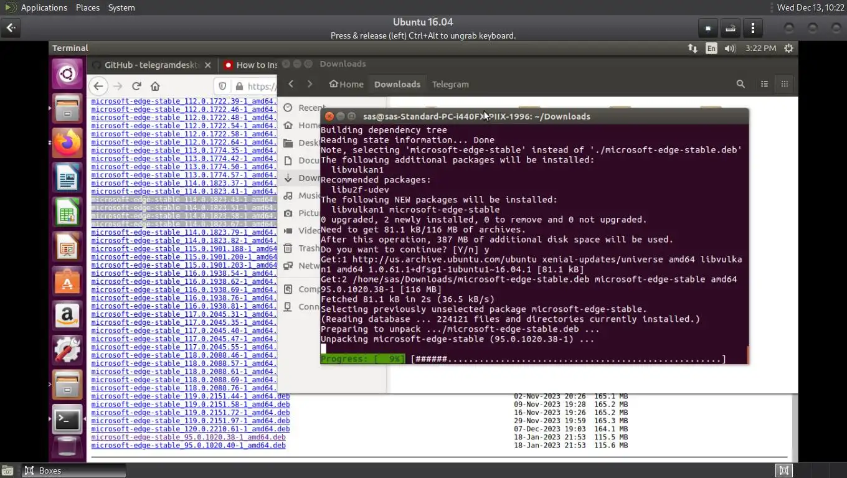This screenshot has width=847, height=478.
Task: Launch Firefox from the Ubuntu launcher
Action: [x=67, y=143]
